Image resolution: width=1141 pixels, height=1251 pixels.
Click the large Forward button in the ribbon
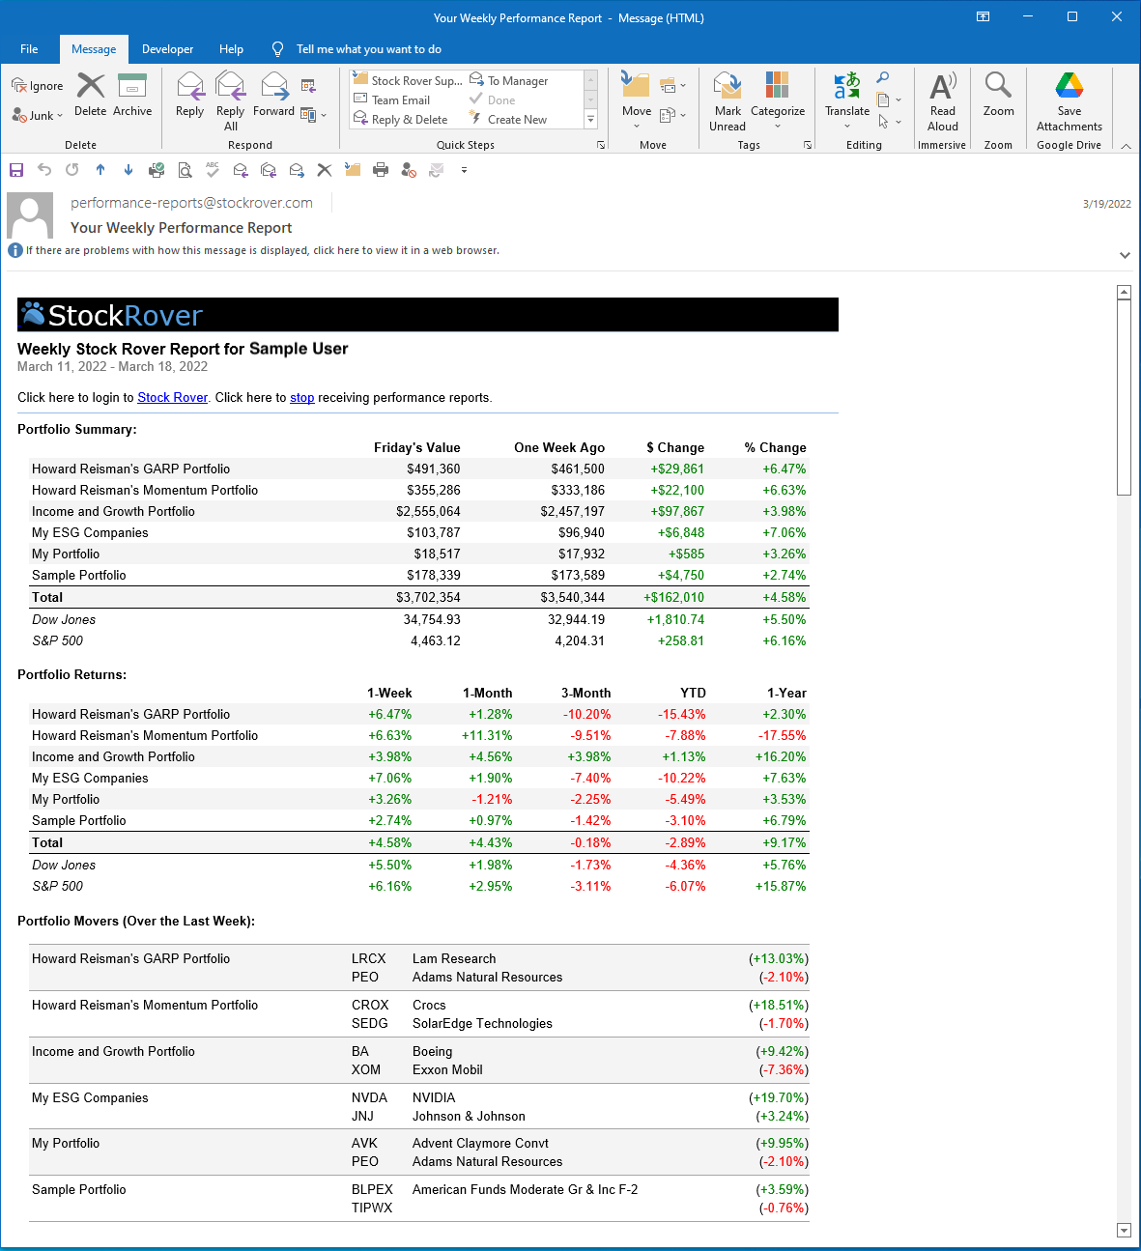click(274, 95)
